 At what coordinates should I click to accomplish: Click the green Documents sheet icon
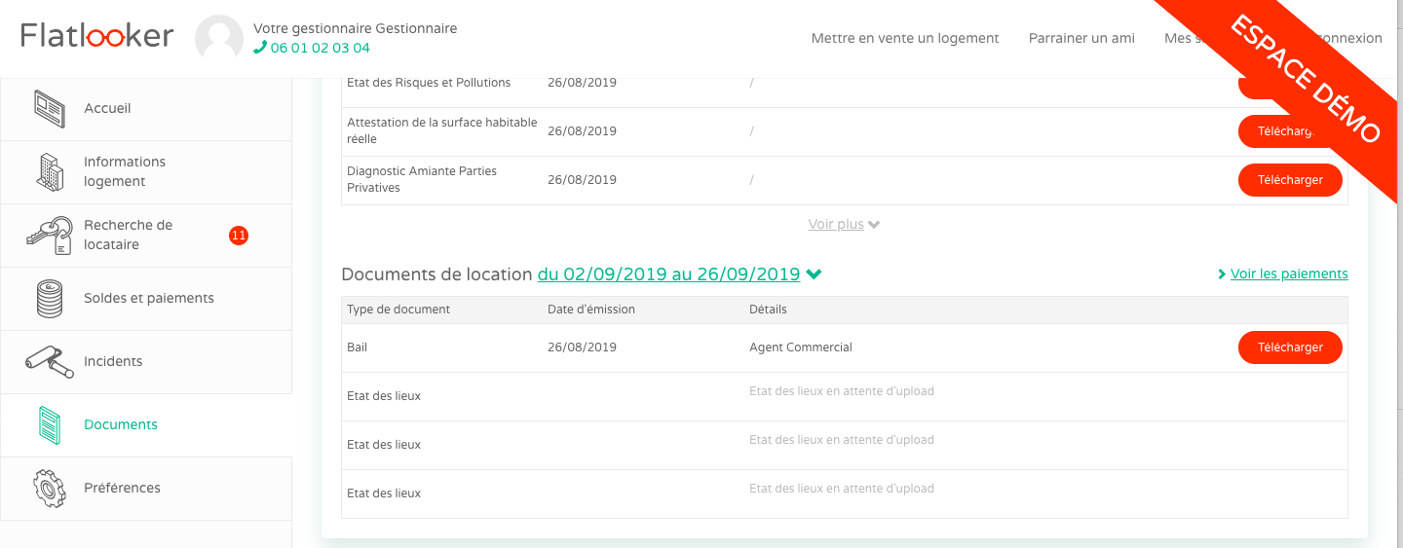coord(50,425)
